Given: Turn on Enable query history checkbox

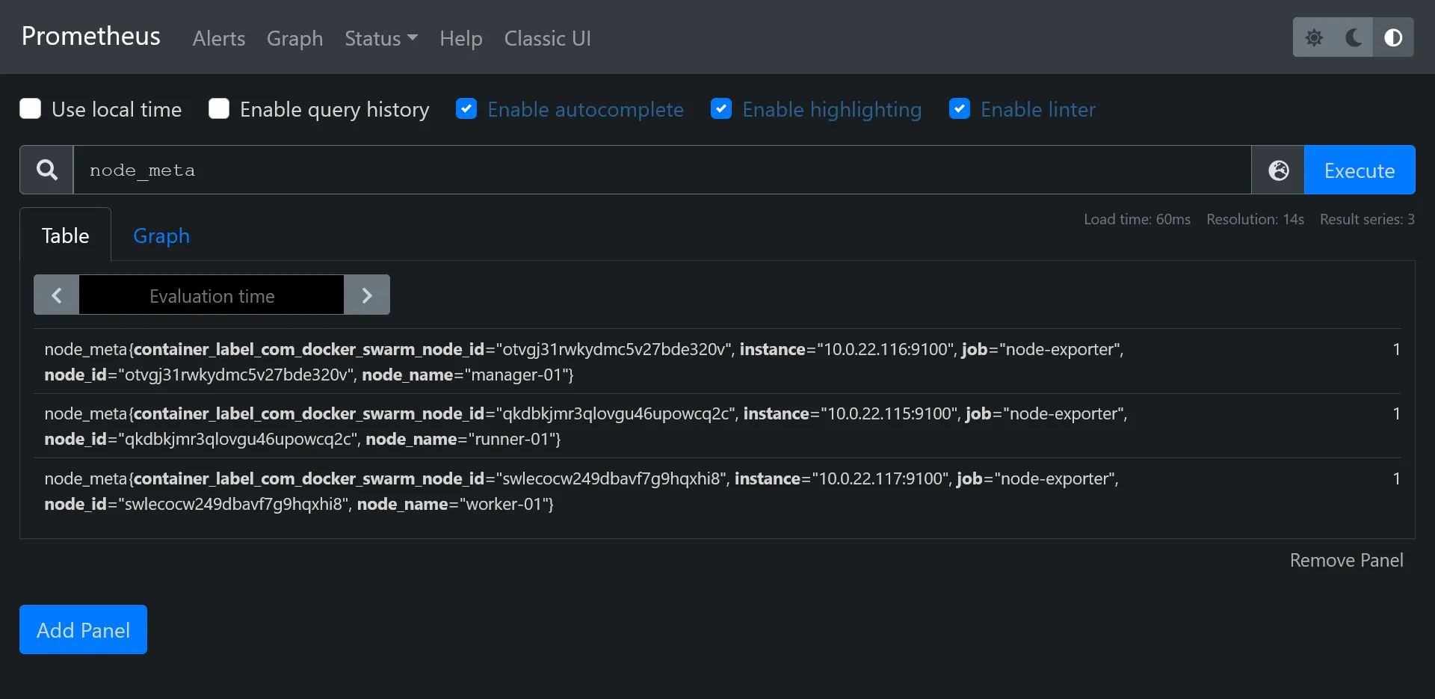Looking at the screenshot, I should pyautogui.click(x=219, y=109).
